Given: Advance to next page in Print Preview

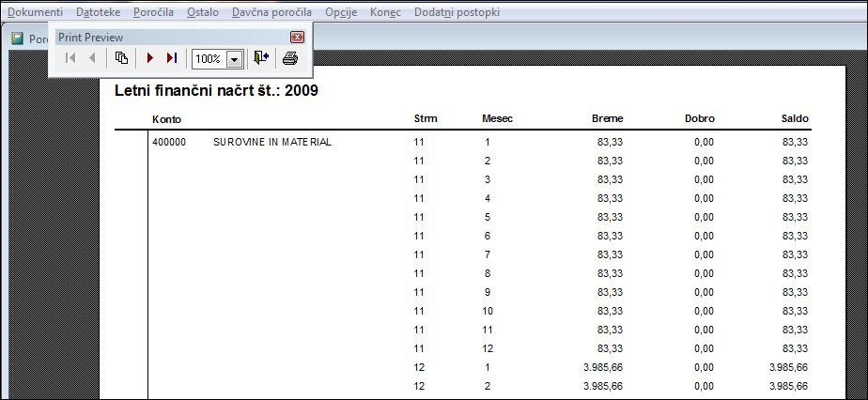Looking at the screenshot, I should [149, 57].
